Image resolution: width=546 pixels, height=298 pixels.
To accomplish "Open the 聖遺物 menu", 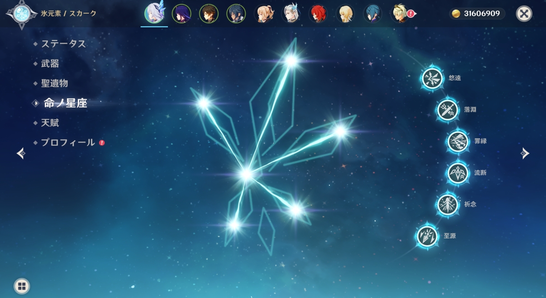I will [x=55, y=83].
